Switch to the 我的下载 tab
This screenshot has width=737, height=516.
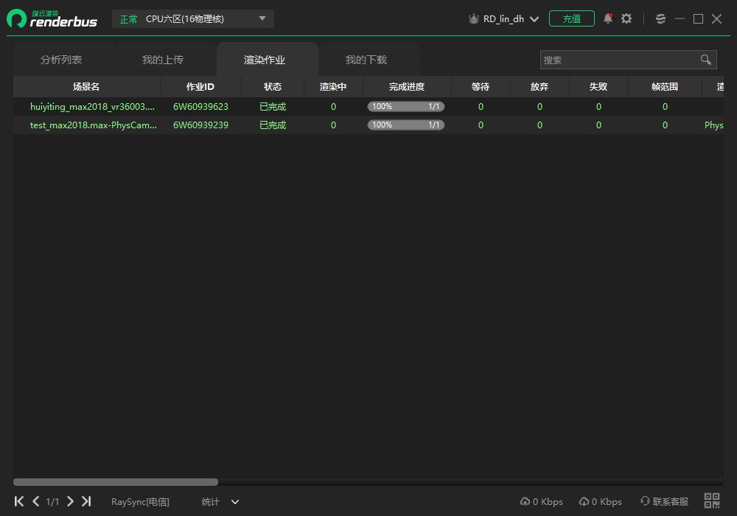click(x=366, y=60)
